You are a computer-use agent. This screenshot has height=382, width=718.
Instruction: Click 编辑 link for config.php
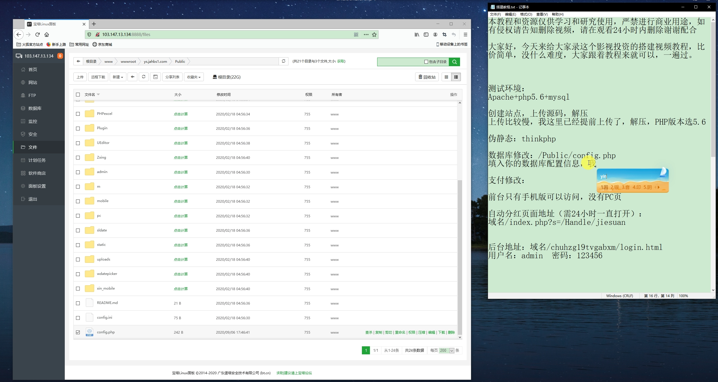(x=431, y=332)
